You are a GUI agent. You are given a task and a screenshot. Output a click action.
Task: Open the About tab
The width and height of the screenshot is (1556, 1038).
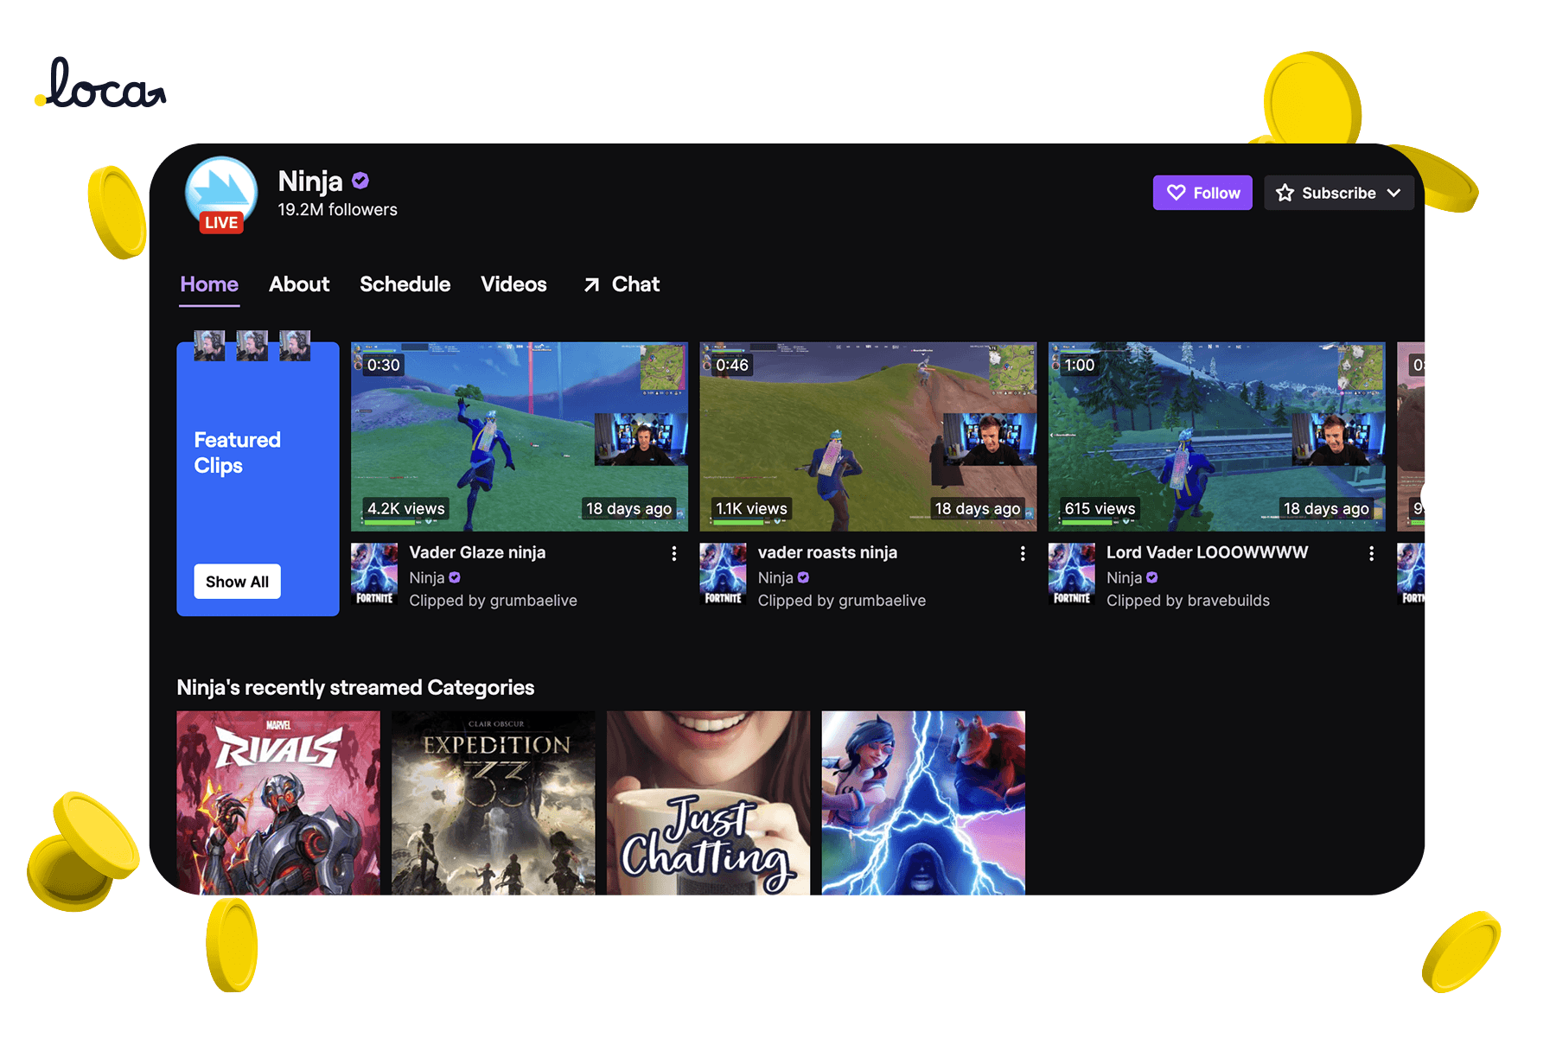pyautogui.click(x=299, y=284)
